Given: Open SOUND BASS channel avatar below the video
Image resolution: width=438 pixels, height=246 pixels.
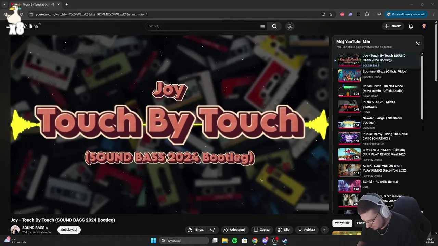Looking at the screenshot, I should click(x=15, y=230).
